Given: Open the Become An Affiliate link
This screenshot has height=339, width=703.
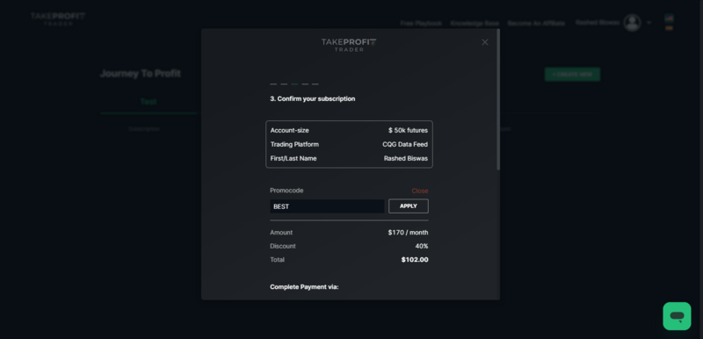Looking at the screenshot, I should pyautogui.click(x=536, y=23).
